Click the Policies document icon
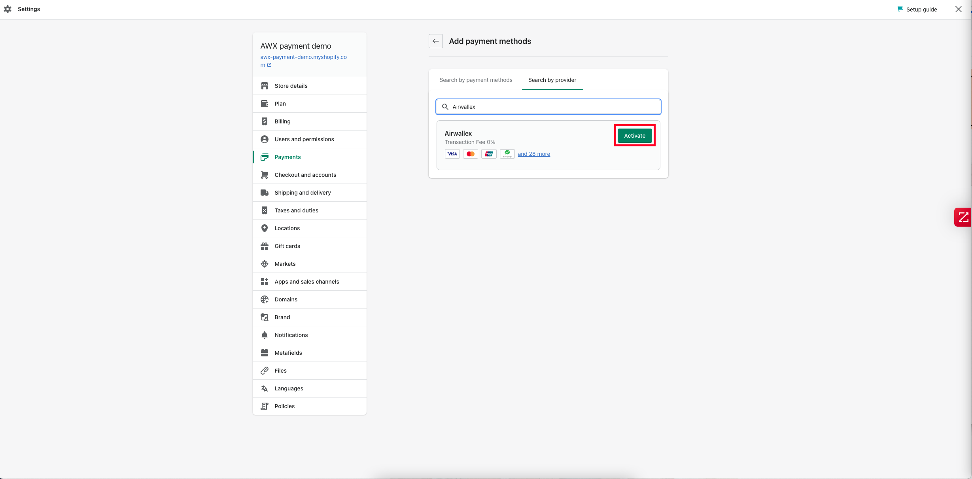The height and width of the screenshot is (479, 972). 265,406
